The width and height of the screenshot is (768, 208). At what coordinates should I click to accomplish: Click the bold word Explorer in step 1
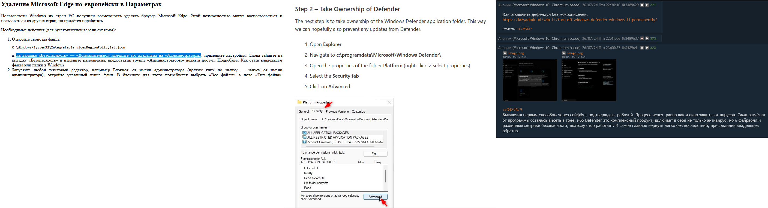click(332, 44)
